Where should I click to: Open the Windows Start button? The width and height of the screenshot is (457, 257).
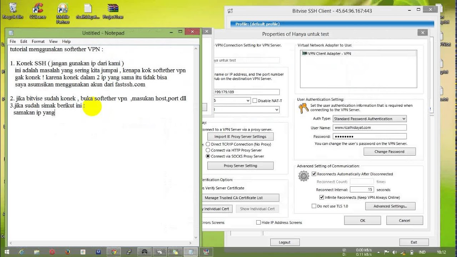click(x=6, y=252)
